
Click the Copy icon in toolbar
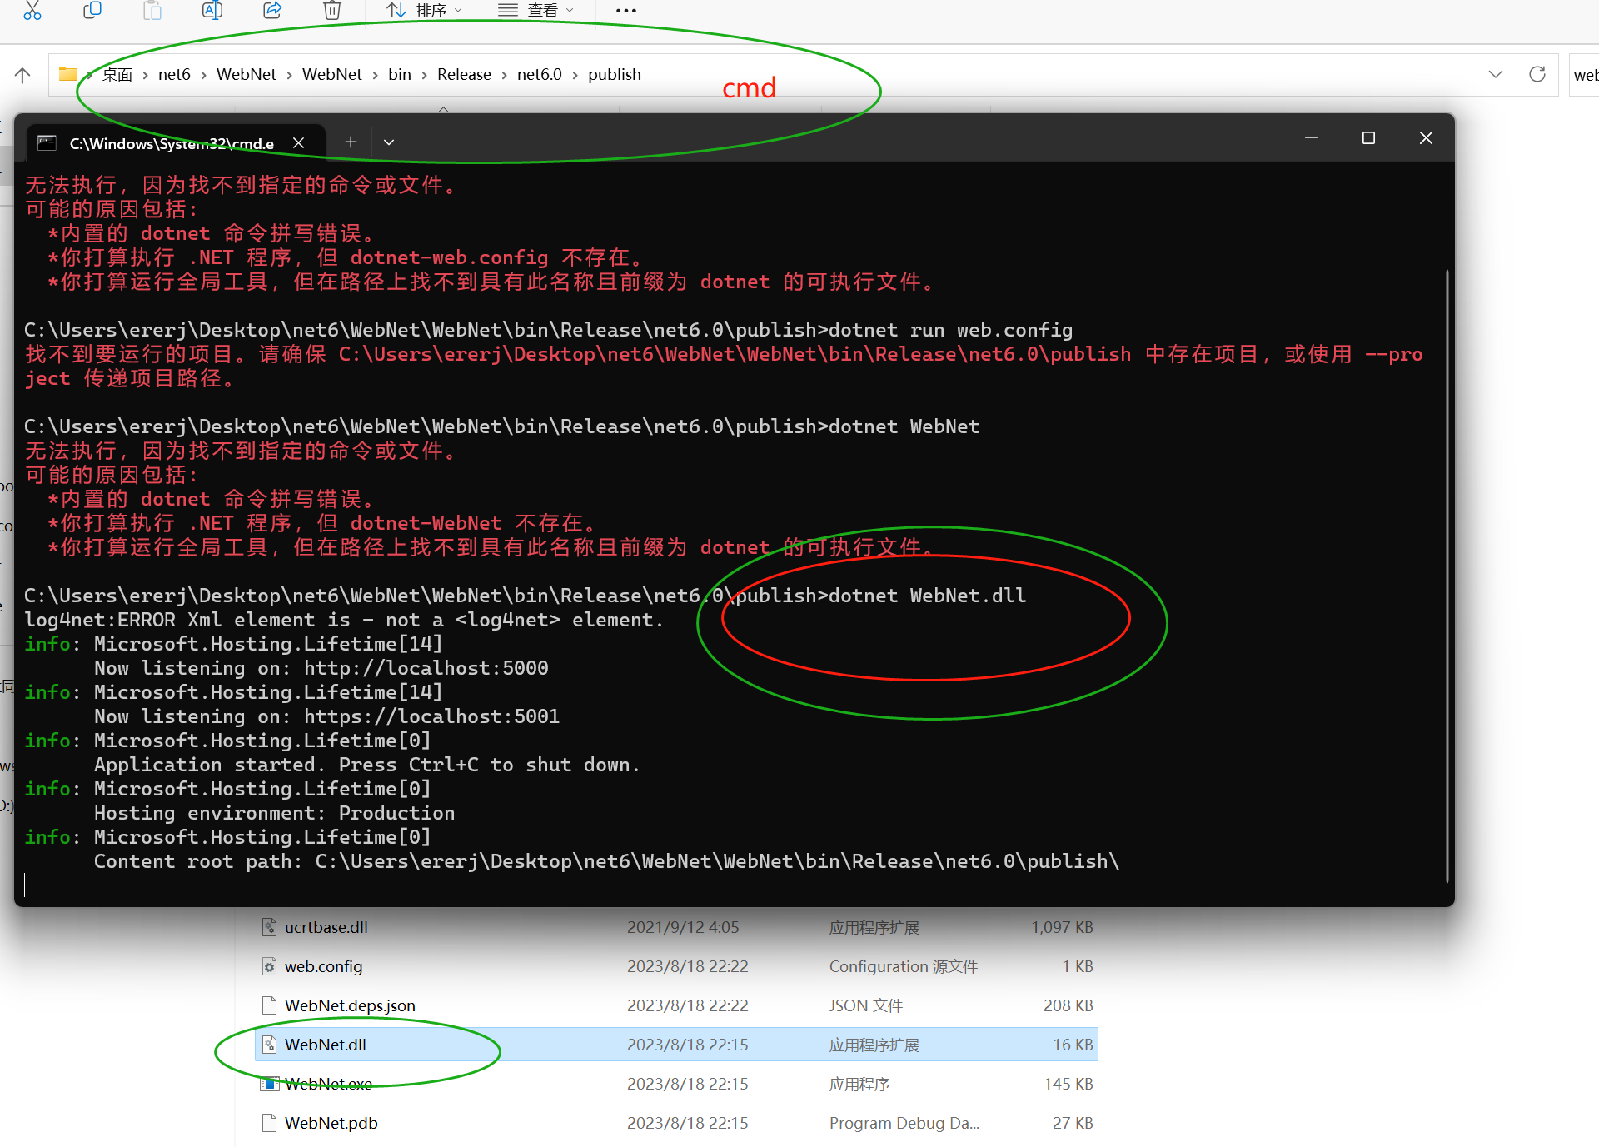92,11
